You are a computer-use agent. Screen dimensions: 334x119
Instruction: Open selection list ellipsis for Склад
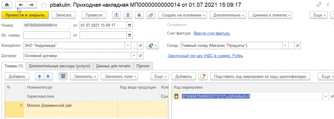coord(292,46)
